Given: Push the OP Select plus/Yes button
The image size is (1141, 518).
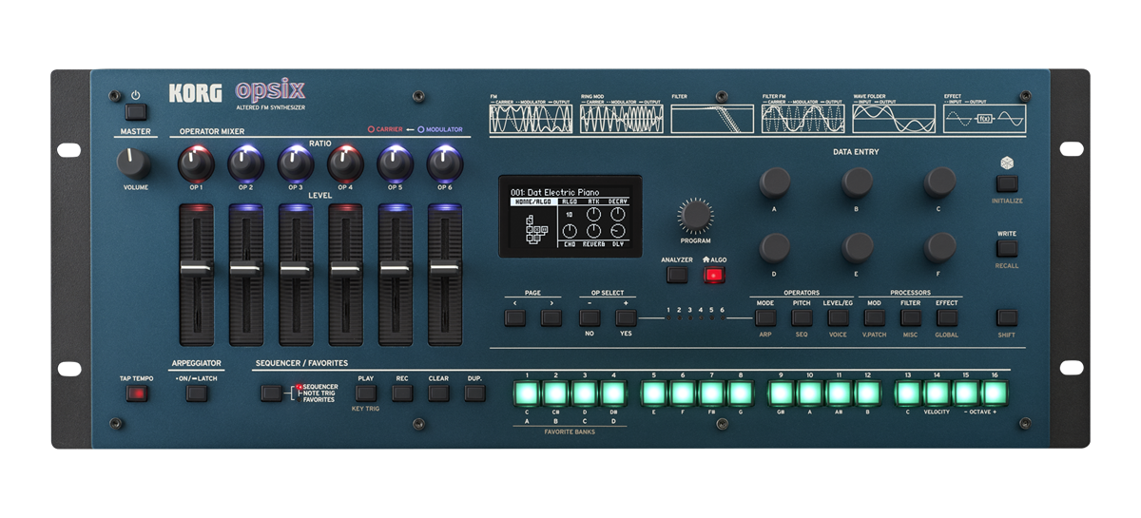Looking at the screenshot, I should coord(626,317).
